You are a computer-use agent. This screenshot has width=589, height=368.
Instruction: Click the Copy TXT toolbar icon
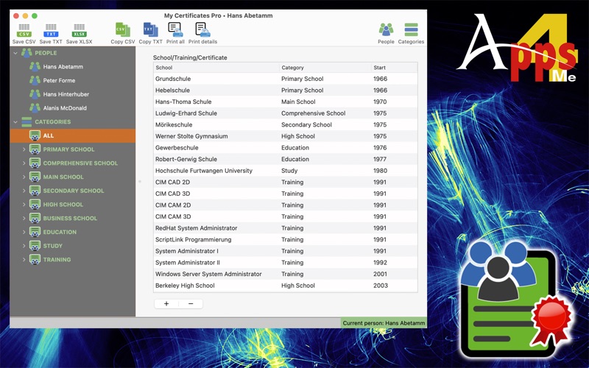[x=151, y=30]
